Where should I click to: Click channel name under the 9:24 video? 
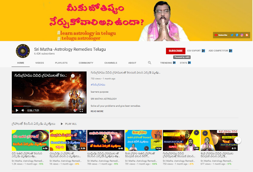click(x=141, y=161)
